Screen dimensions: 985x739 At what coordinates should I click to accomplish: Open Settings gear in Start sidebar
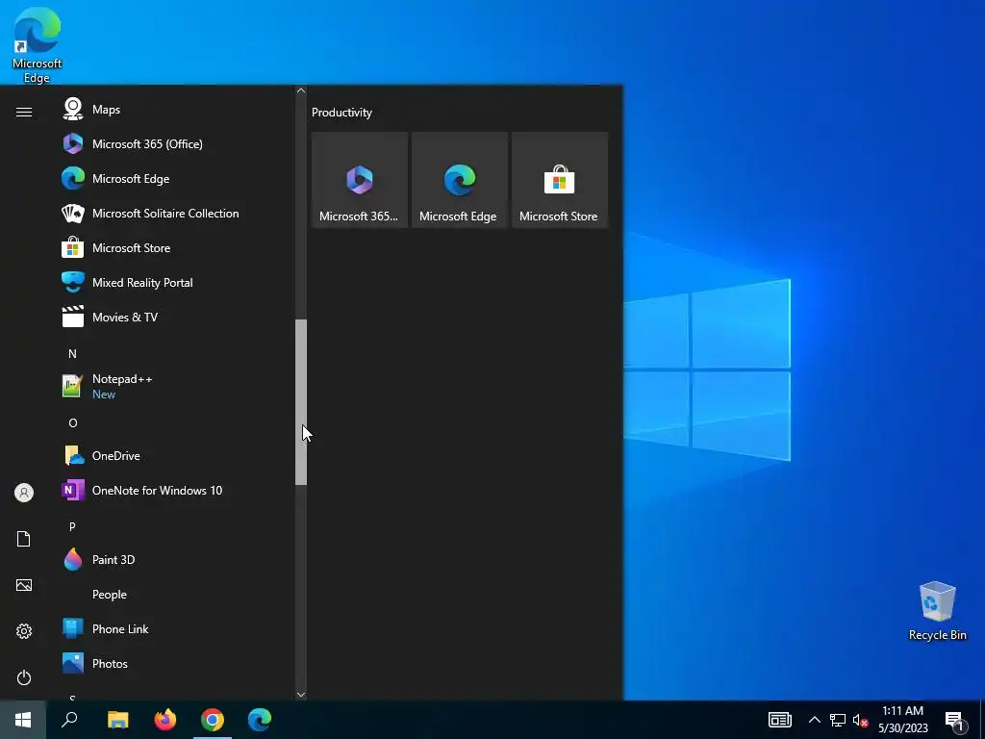coord(24,631)
